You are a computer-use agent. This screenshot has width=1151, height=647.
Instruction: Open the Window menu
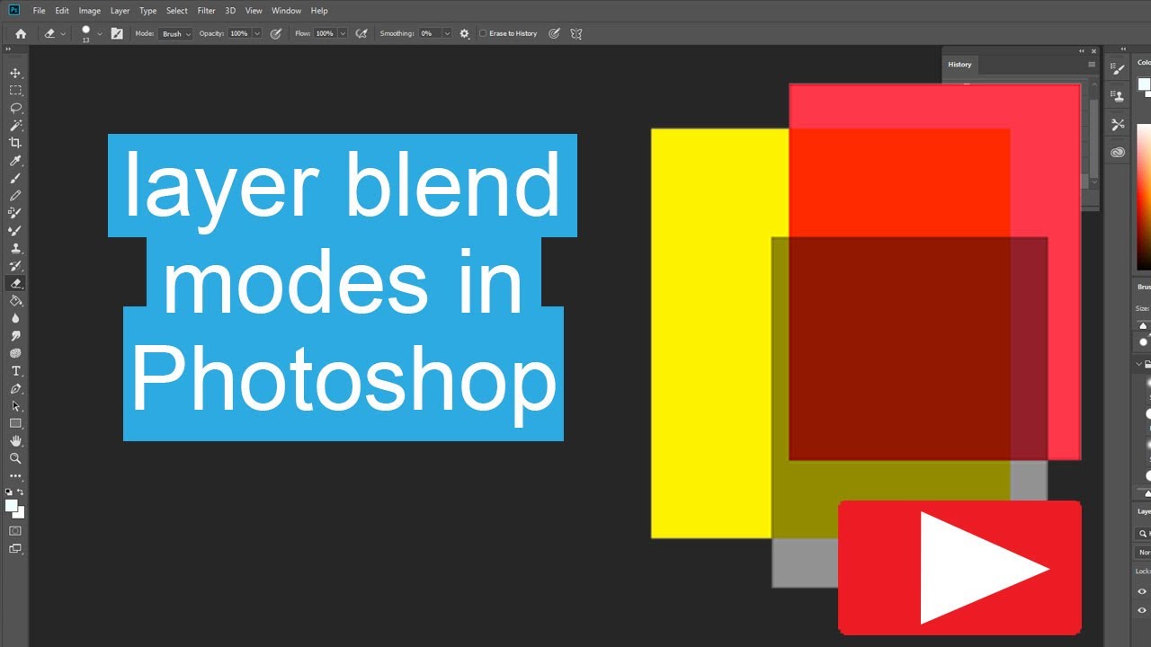[x=286, y=11]
